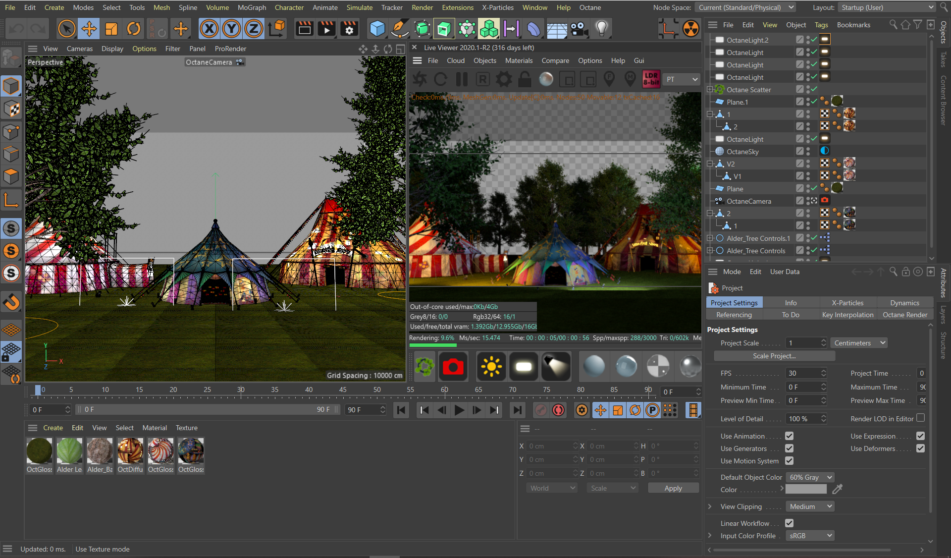This screenshot has height=558, width=951.
Task: Open the Centimeters unit dropdown
Action: (x=859, y=343)
